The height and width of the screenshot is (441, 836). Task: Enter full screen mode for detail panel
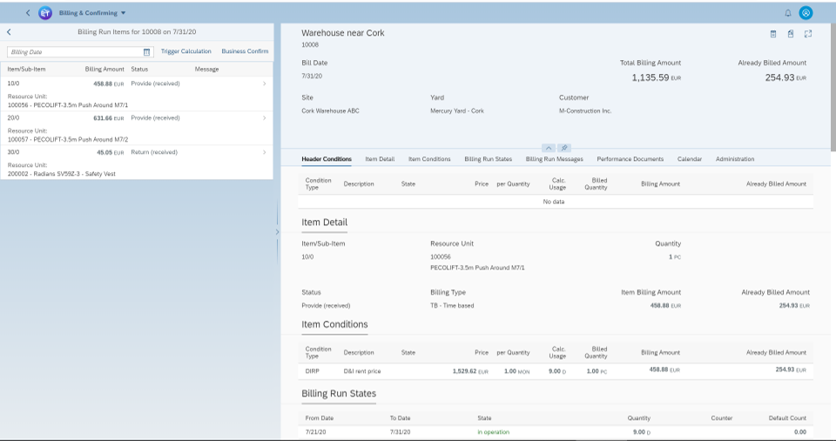pyautogui.click(x=808, y=34)
